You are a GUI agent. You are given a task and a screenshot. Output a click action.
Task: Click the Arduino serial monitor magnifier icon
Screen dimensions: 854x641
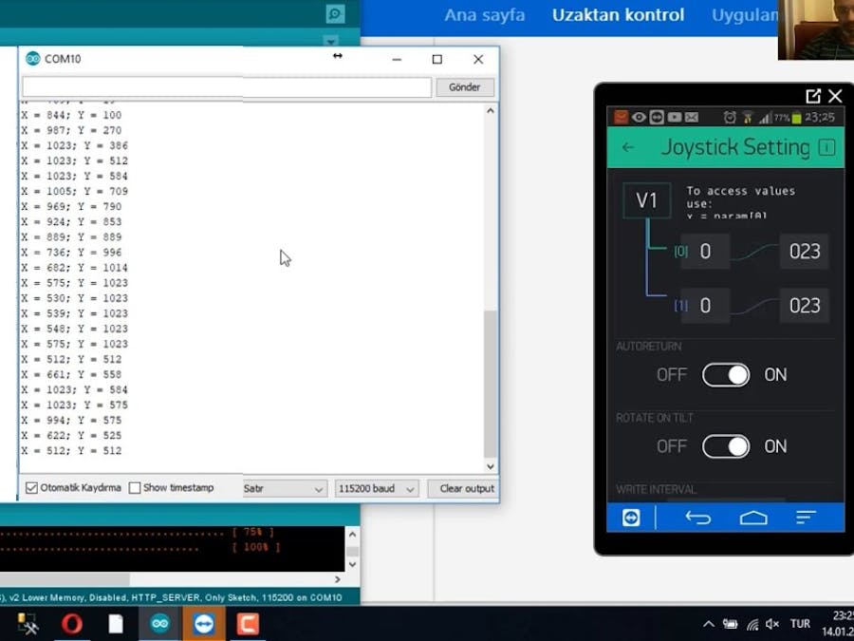(334, 14)
